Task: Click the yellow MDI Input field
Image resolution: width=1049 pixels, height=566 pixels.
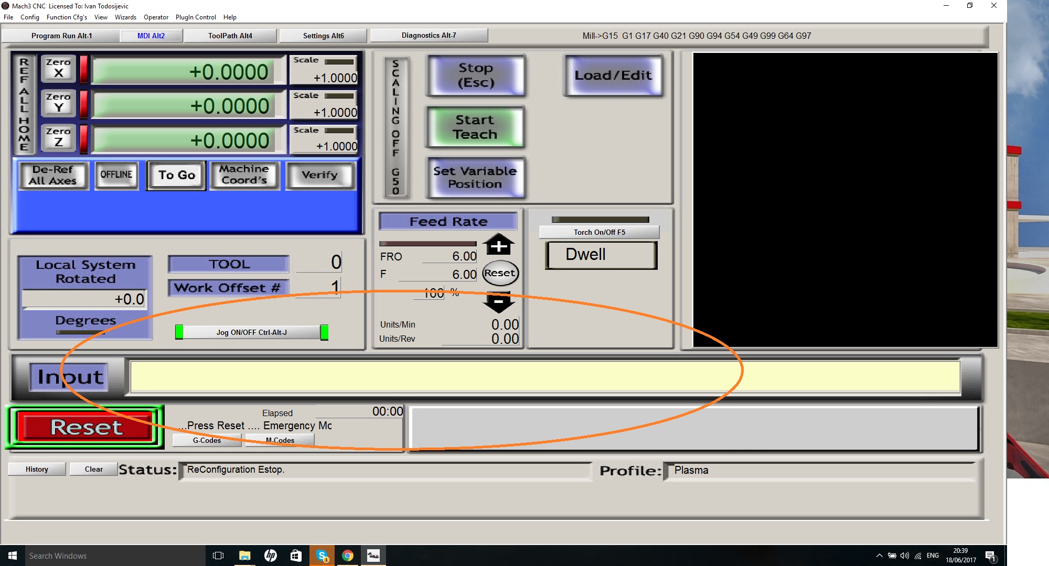Action: click(x=544, y=376)
